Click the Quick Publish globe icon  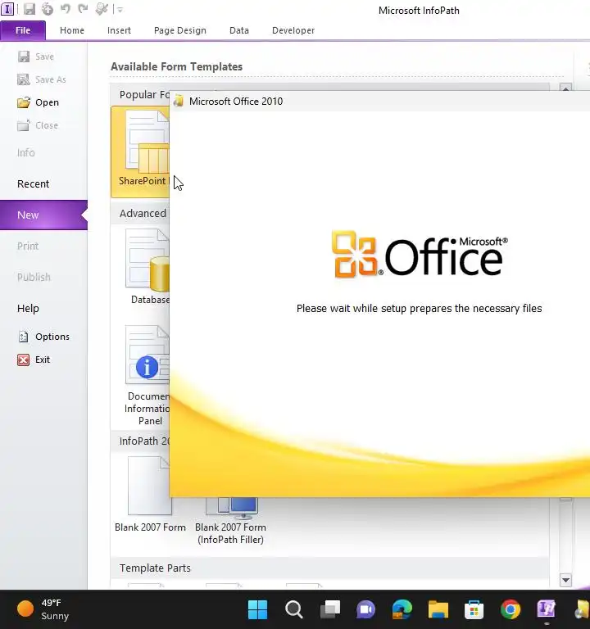click(48, 9)
